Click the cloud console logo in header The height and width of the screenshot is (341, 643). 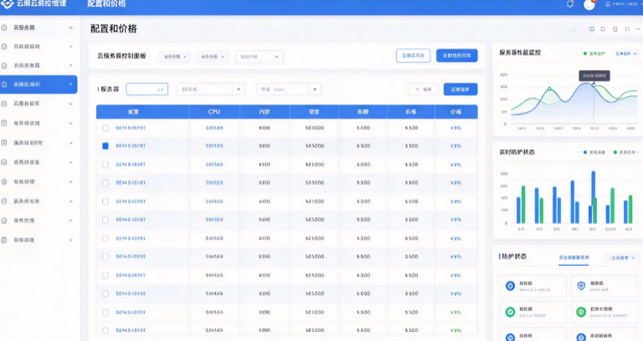point(7,4)
